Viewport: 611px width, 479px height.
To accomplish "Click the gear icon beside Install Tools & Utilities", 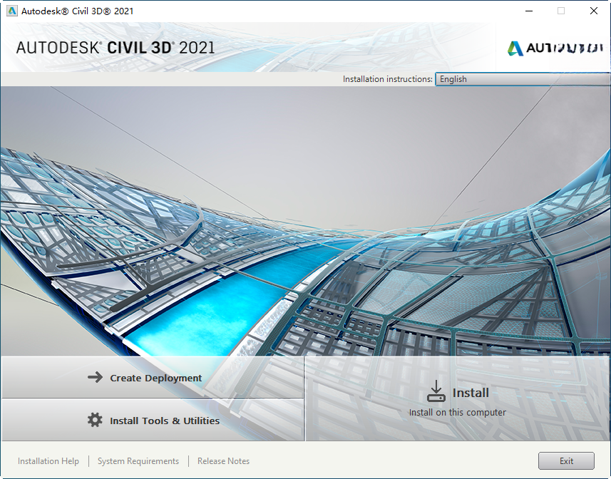I will [95, 421].
